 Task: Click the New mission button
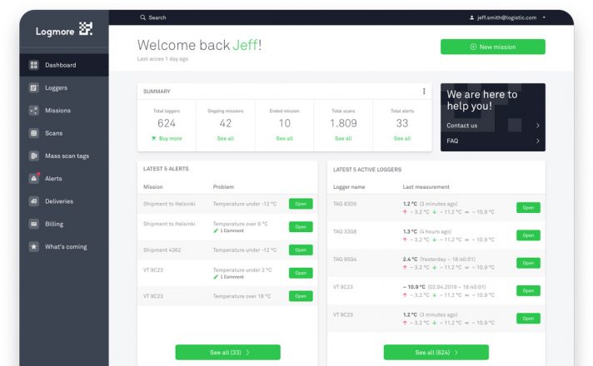pyautogui.click(x=493, y=47)
